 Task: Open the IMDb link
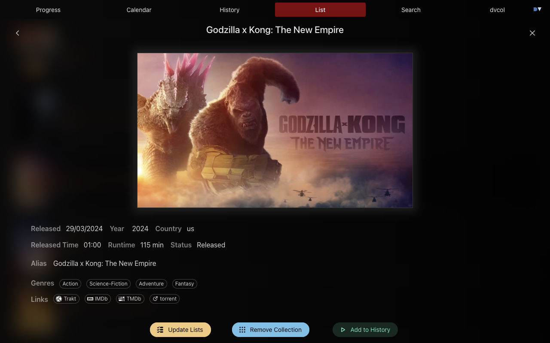[x=98, y=299]
